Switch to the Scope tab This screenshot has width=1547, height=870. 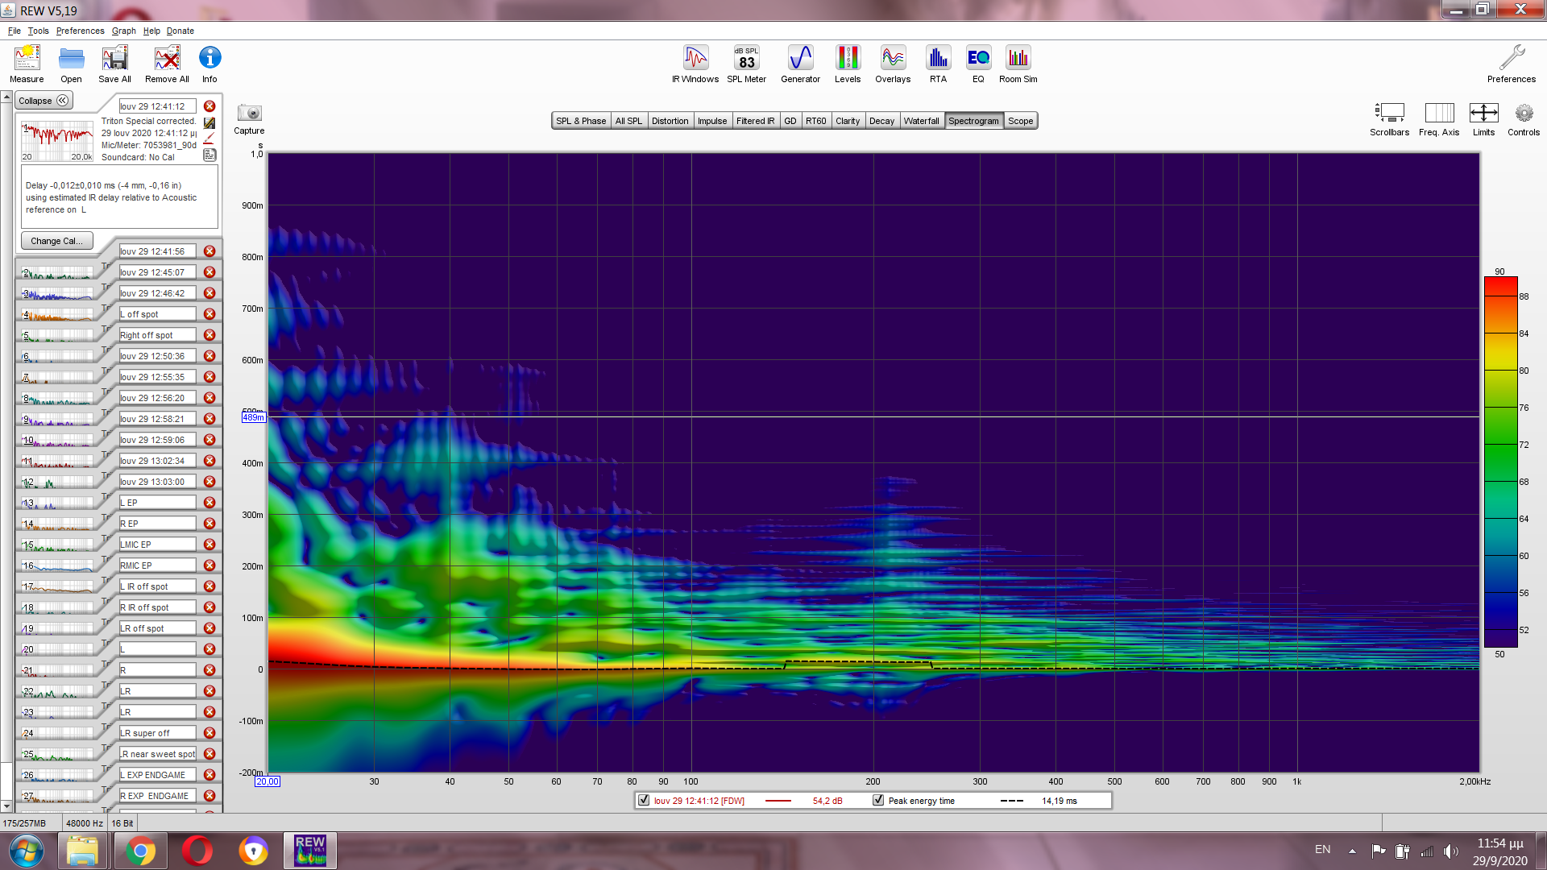(x=1020, y=121)
